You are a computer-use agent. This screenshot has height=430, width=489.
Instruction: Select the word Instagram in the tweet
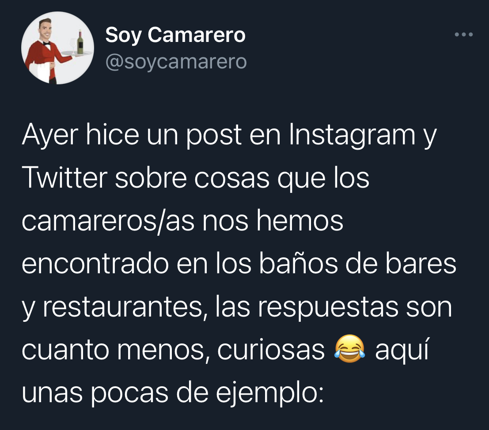pos(353,135)
